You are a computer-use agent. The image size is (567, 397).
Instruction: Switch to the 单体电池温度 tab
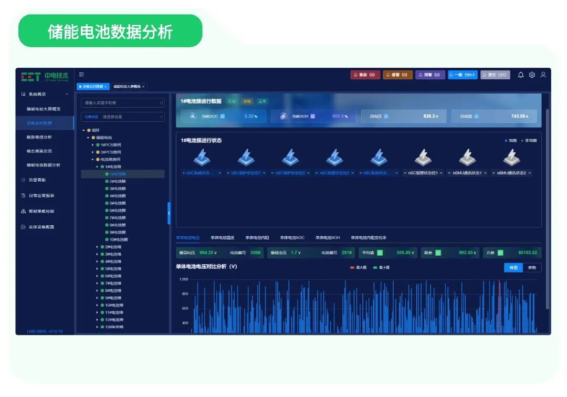pos(223,237)
